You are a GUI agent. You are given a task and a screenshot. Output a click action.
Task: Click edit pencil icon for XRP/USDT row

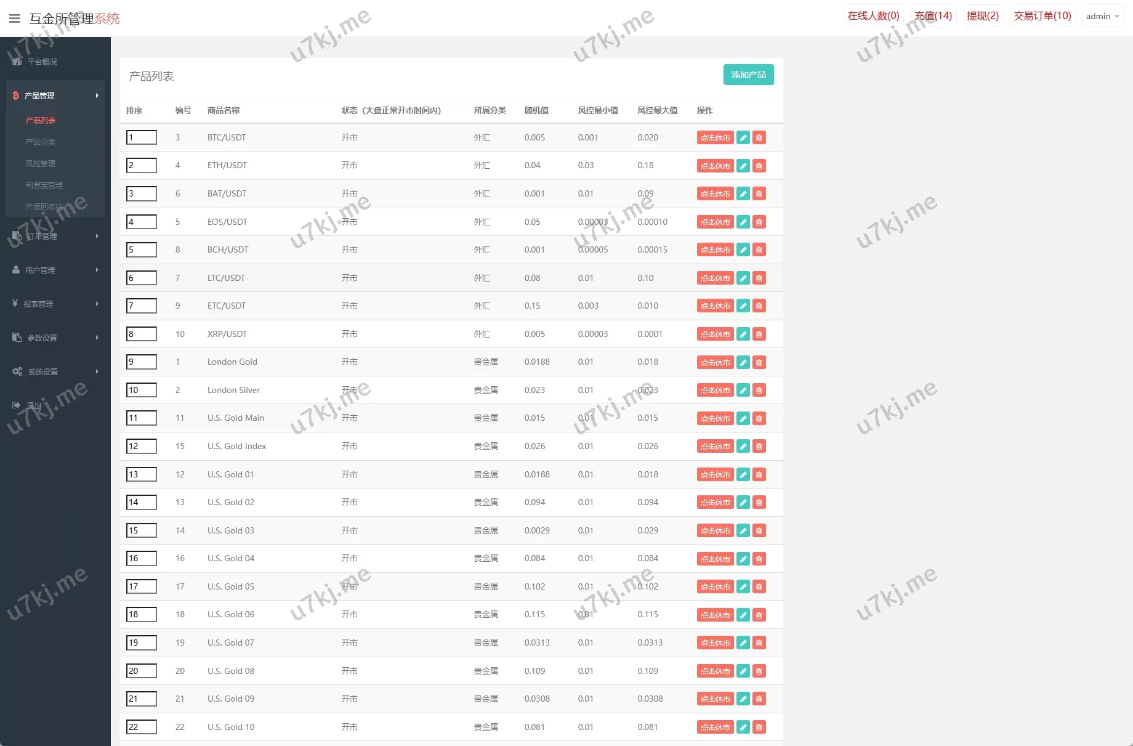(743, 334)
